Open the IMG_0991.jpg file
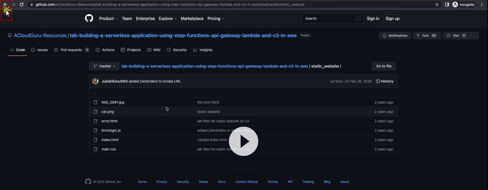 tap(113, 102)
